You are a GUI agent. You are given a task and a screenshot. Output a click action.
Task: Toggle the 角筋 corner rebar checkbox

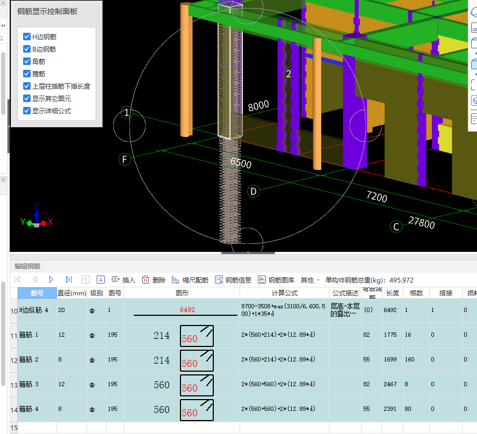[27, 61]
